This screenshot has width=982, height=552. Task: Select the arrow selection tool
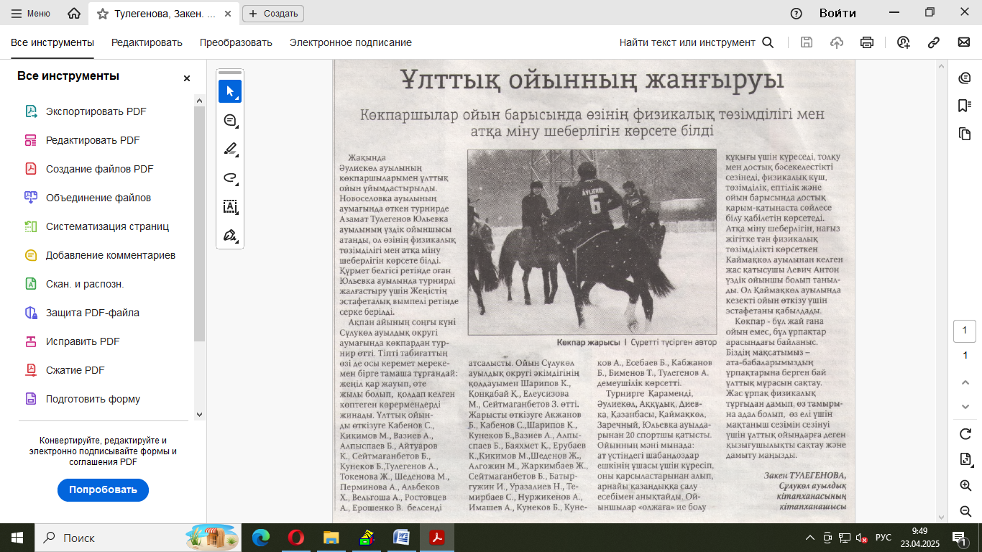pyautogui.click(x=230, y=91)
